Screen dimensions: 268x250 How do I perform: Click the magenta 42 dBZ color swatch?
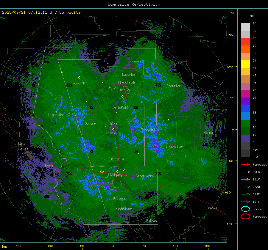(x=245, y=94)
